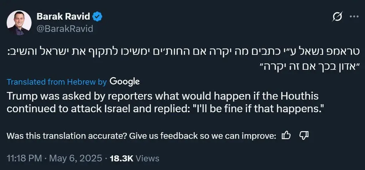
Task: Toggle the 'Translated from Hebrew by' label
Action: click(57, 82)
